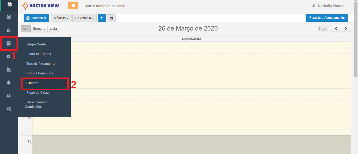Select Fluxo de Caixa menu item
The width and height of the screenshot is (358, 154).
(37, 93)
